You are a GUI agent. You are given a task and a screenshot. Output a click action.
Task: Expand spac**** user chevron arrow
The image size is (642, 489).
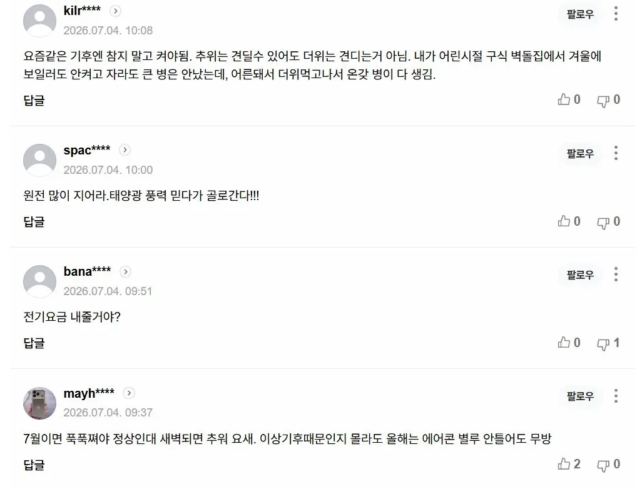click(x=125, y=150)
